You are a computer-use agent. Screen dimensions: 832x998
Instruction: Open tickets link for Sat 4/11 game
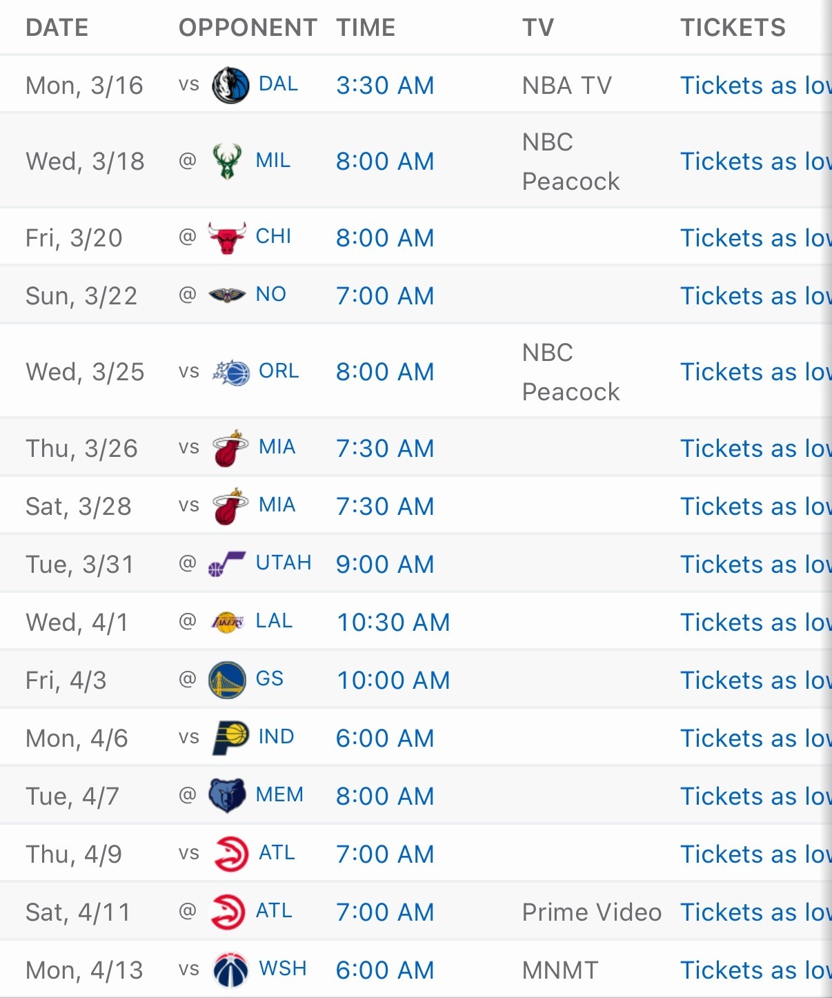[755, 912]
